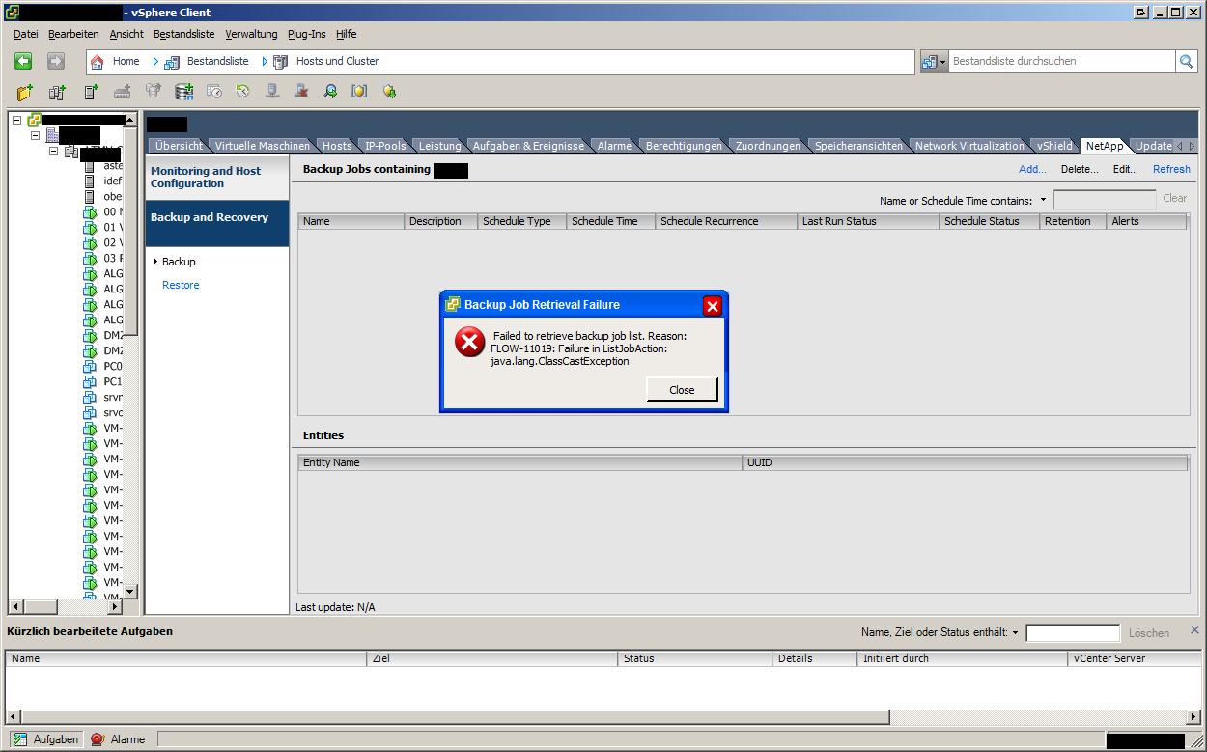Open the search type dropdown beside search box

pos(934,61)
